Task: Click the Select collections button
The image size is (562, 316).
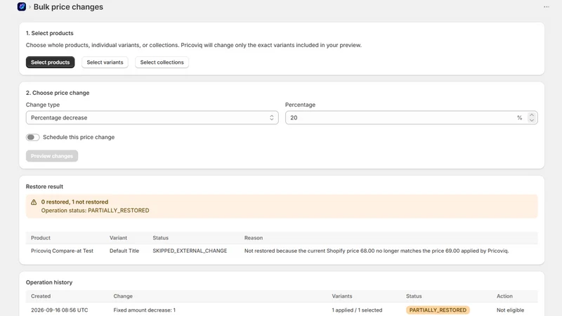Action: click(162, 62)
